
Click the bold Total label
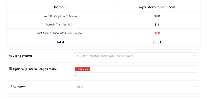pyautogui.click(x=60, y=42)
